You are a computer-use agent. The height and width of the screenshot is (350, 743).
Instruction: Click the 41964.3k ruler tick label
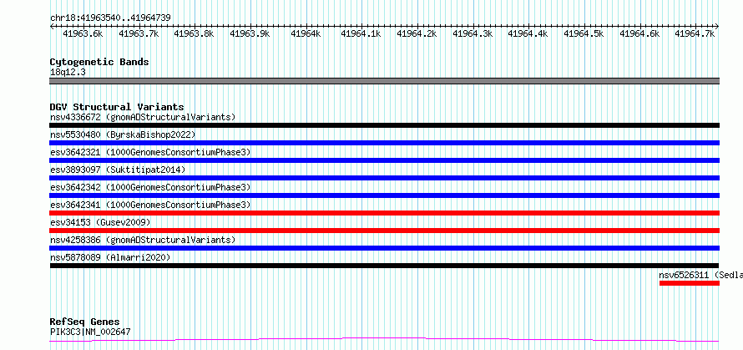pyautogui.click(x=473, y=33)
